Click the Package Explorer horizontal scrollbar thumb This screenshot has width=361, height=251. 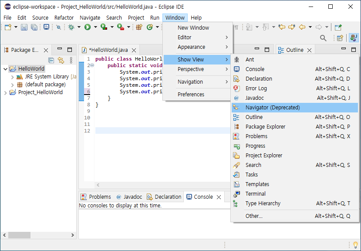pyautogui.click(x=19, y=235)
